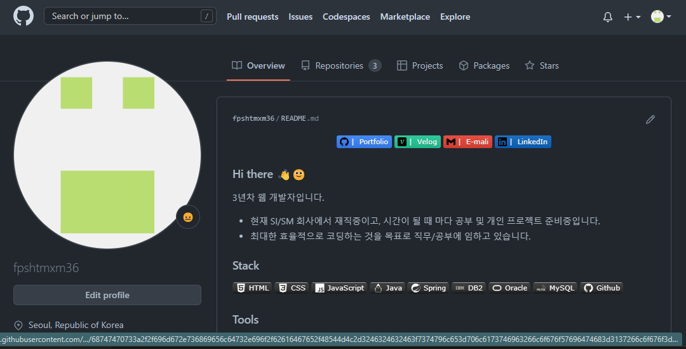This screenshot has height=349, width=686.
Task: Expand the plus create-new menu
Action: [632, 17]
